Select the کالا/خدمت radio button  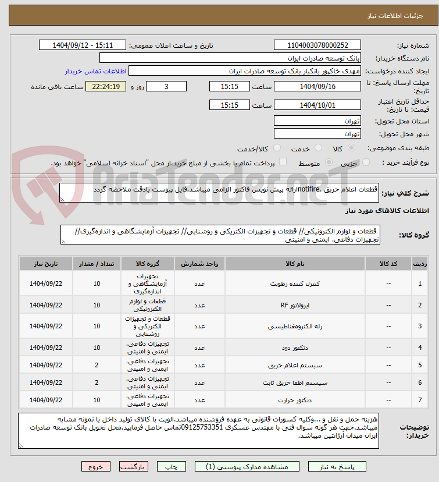pos(277,148)
